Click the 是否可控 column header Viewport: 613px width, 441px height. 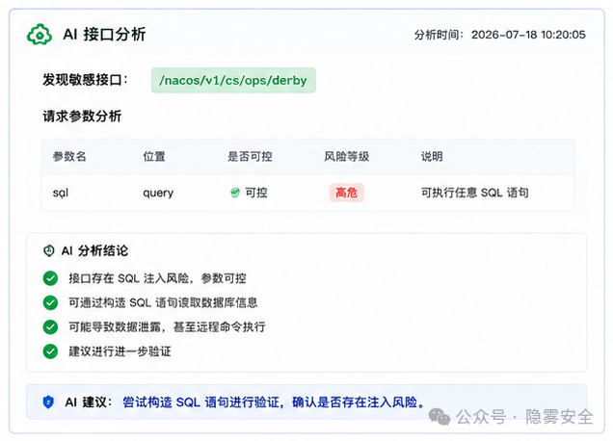pos(250,156)
